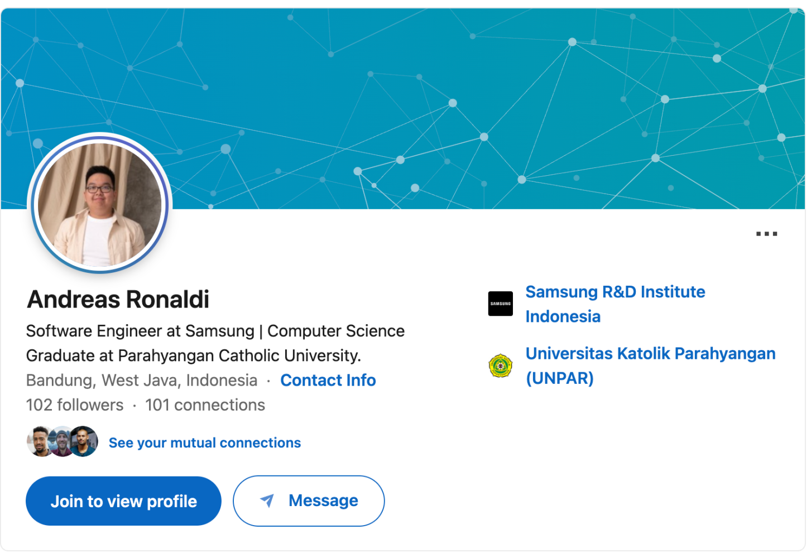Click Andreas Ronaldi's profile photo
The image size is (811, 558).
[100, 204]
